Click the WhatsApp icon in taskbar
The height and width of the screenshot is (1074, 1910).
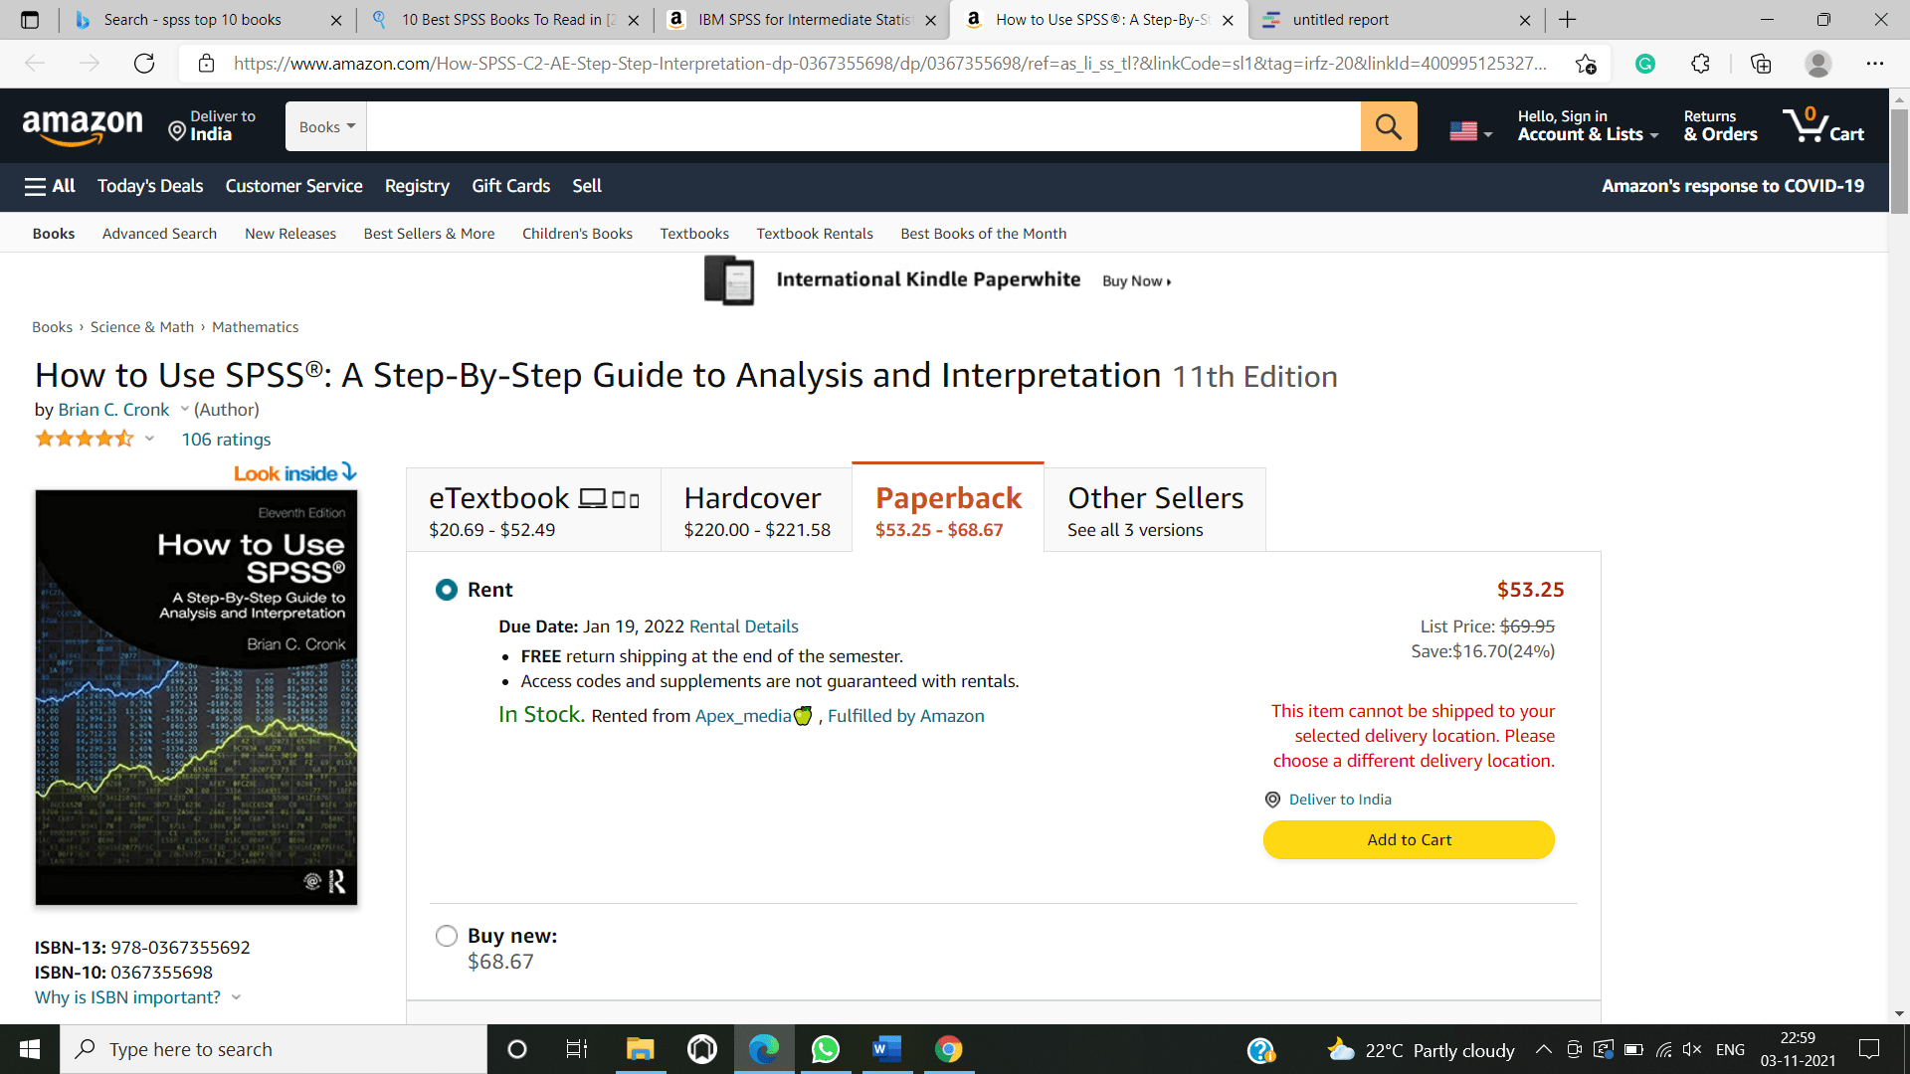824,1049
